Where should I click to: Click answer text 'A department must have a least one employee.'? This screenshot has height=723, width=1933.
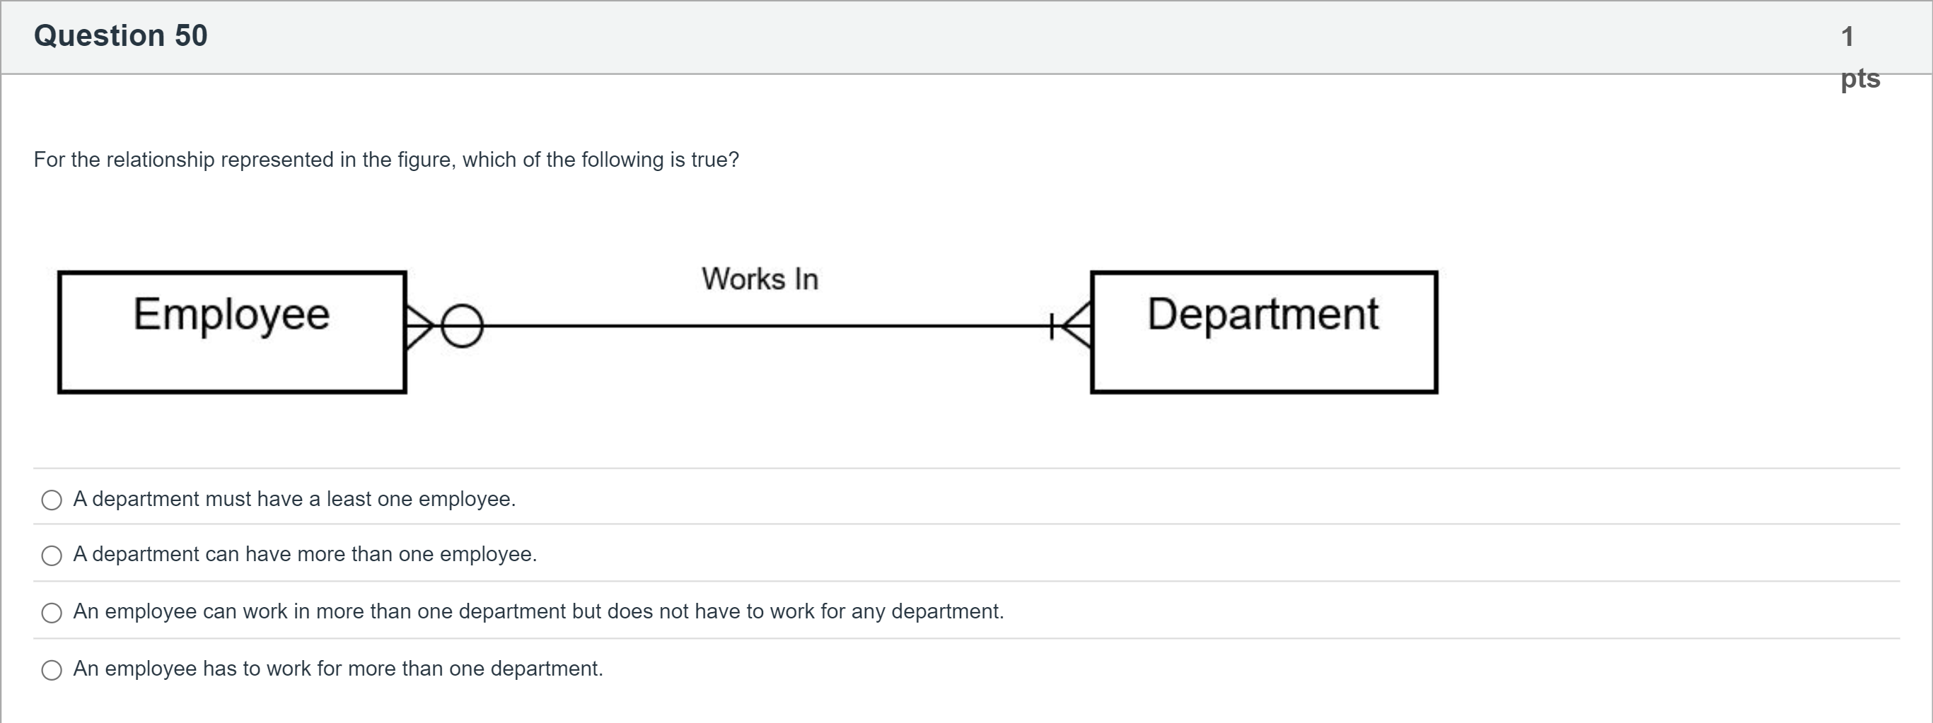click(294, 499)
